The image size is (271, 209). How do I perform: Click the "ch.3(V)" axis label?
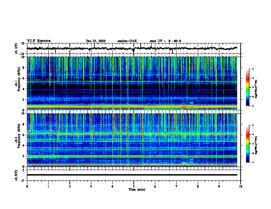(16, 175)
